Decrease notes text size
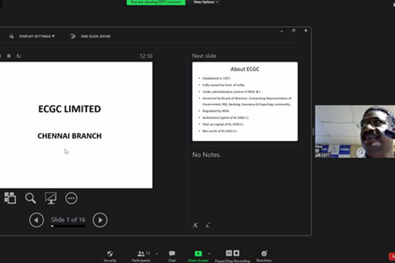This screenshot has height=263, width=395. pos(207,226)
